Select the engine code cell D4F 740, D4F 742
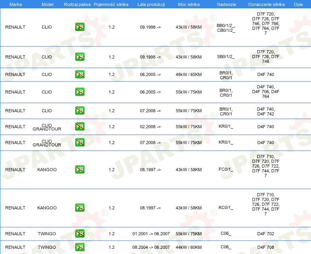The width and height of the screenshot is (311, 254). point(266,111)
